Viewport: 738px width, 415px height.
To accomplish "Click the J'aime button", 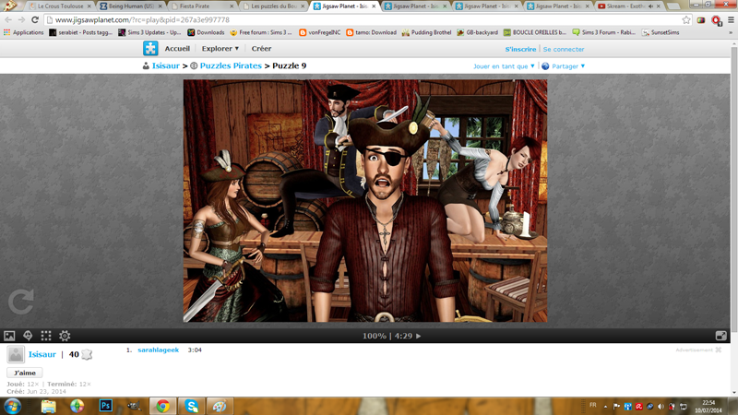I will [25, 373].
